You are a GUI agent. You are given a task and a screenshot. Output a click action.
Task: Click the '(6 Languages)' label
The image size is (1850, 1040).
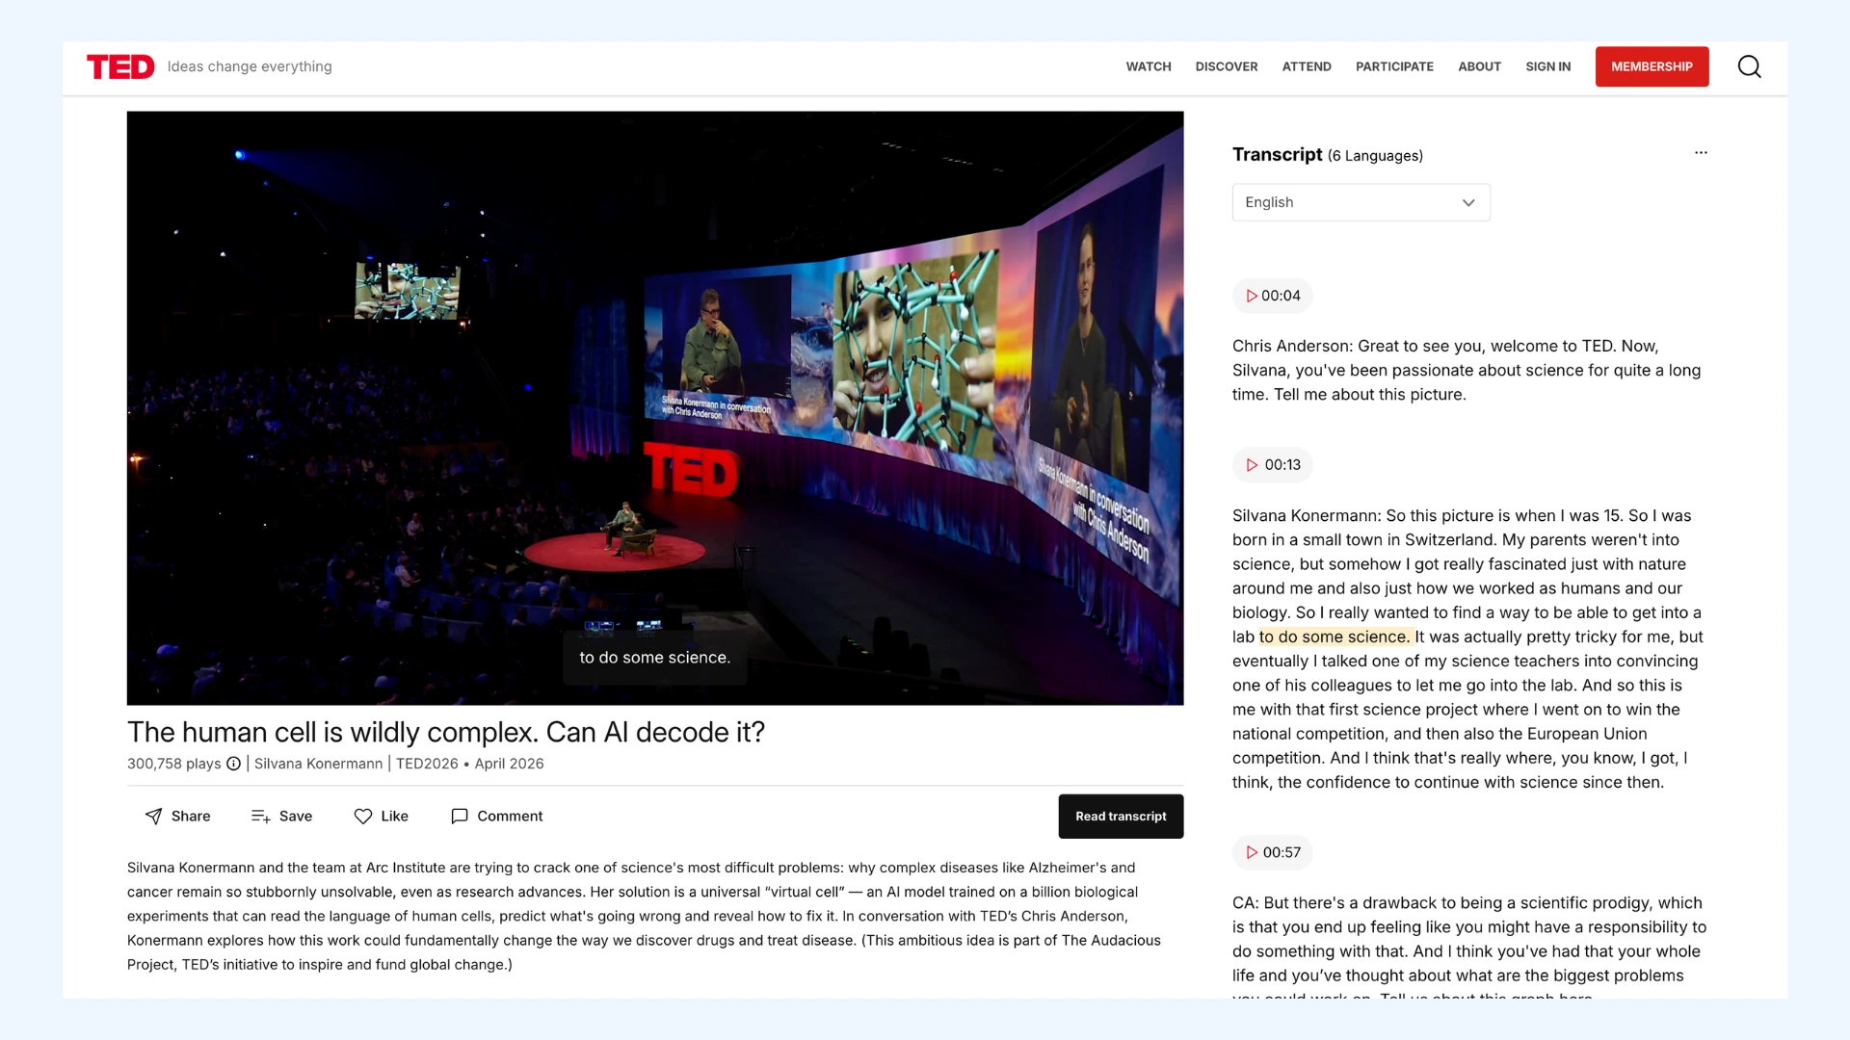pos(1375,156)
